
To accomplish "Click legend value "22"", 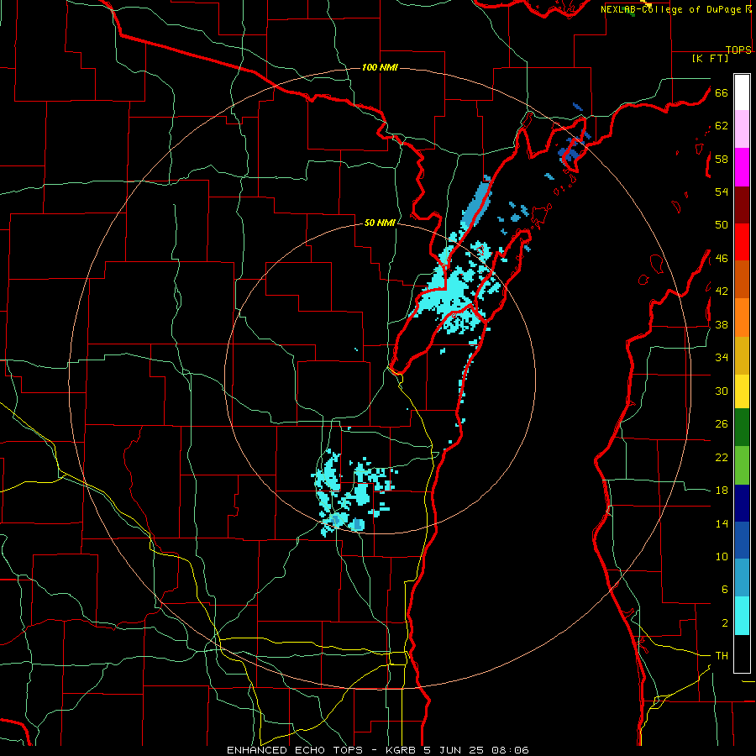I will (722, 457).
